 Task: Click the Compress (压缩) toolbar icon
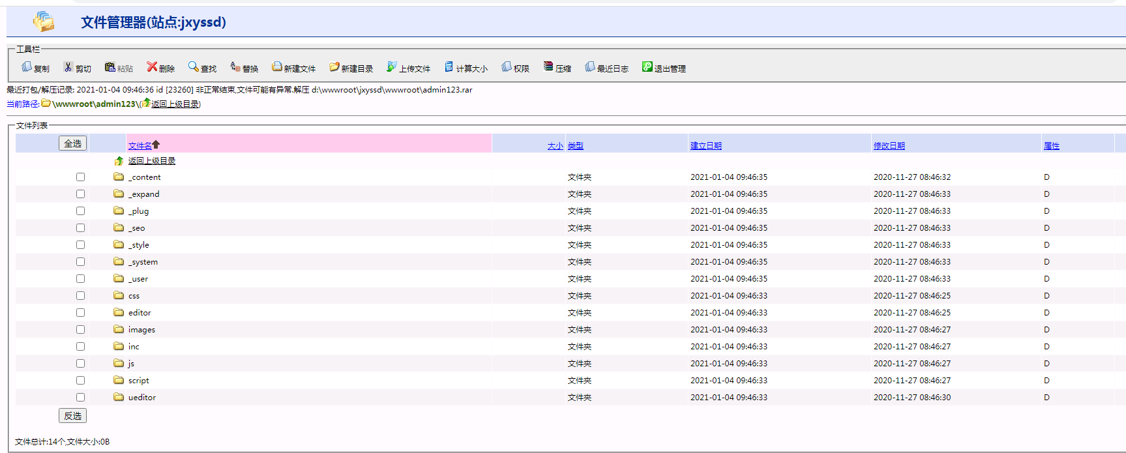(548, 67)
